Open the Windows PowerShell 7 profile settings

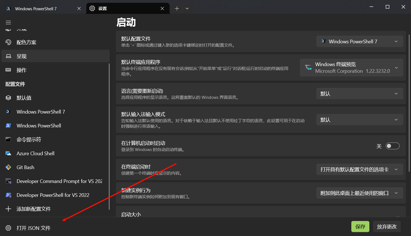click(x=41, y=112)
